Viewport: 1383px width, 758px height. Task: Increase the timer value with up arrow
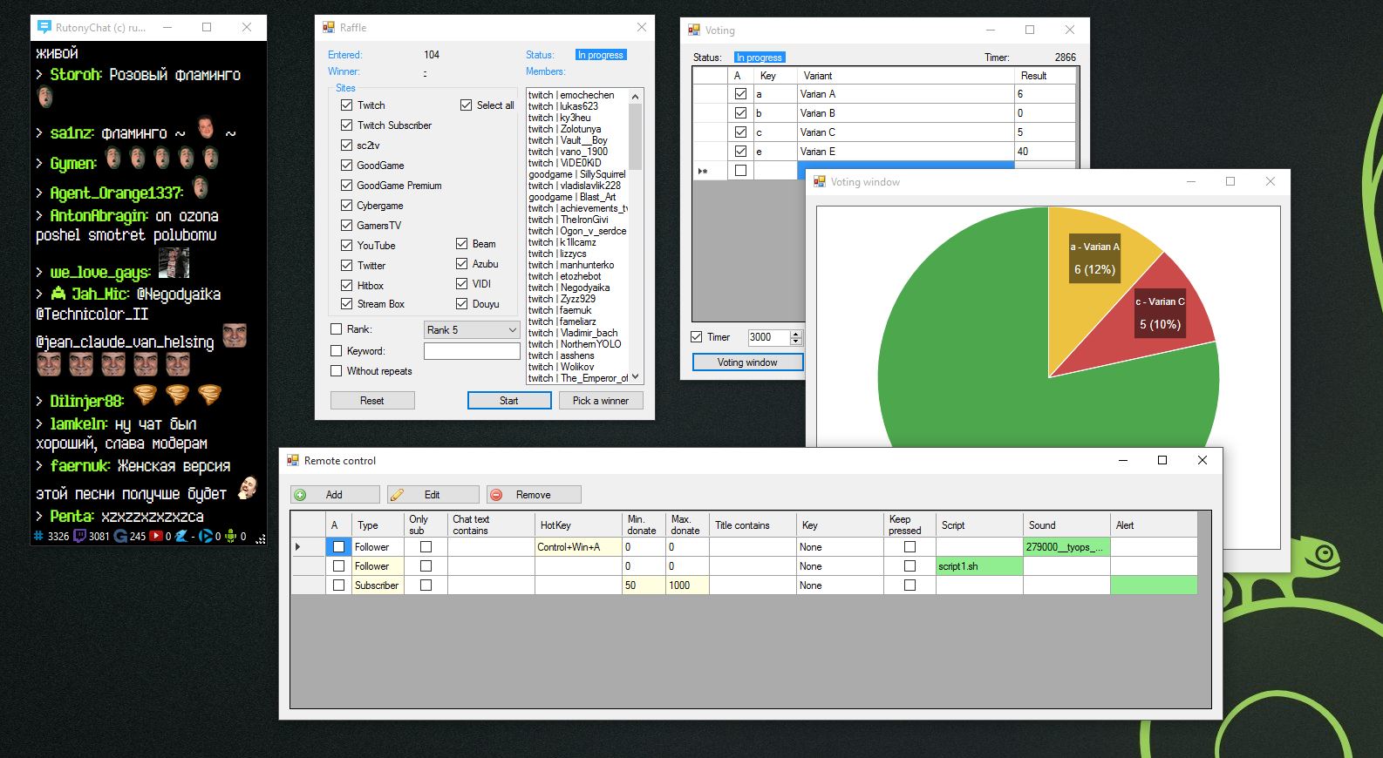click(x=795, y=334)
